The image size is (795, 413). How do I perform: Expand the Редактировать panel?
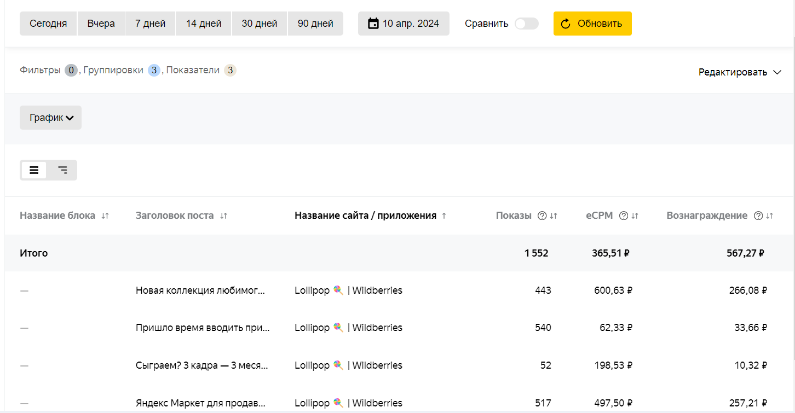[740, 72]
